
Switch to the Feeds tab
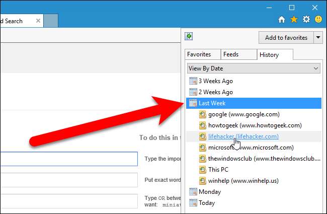pos(239,54)
